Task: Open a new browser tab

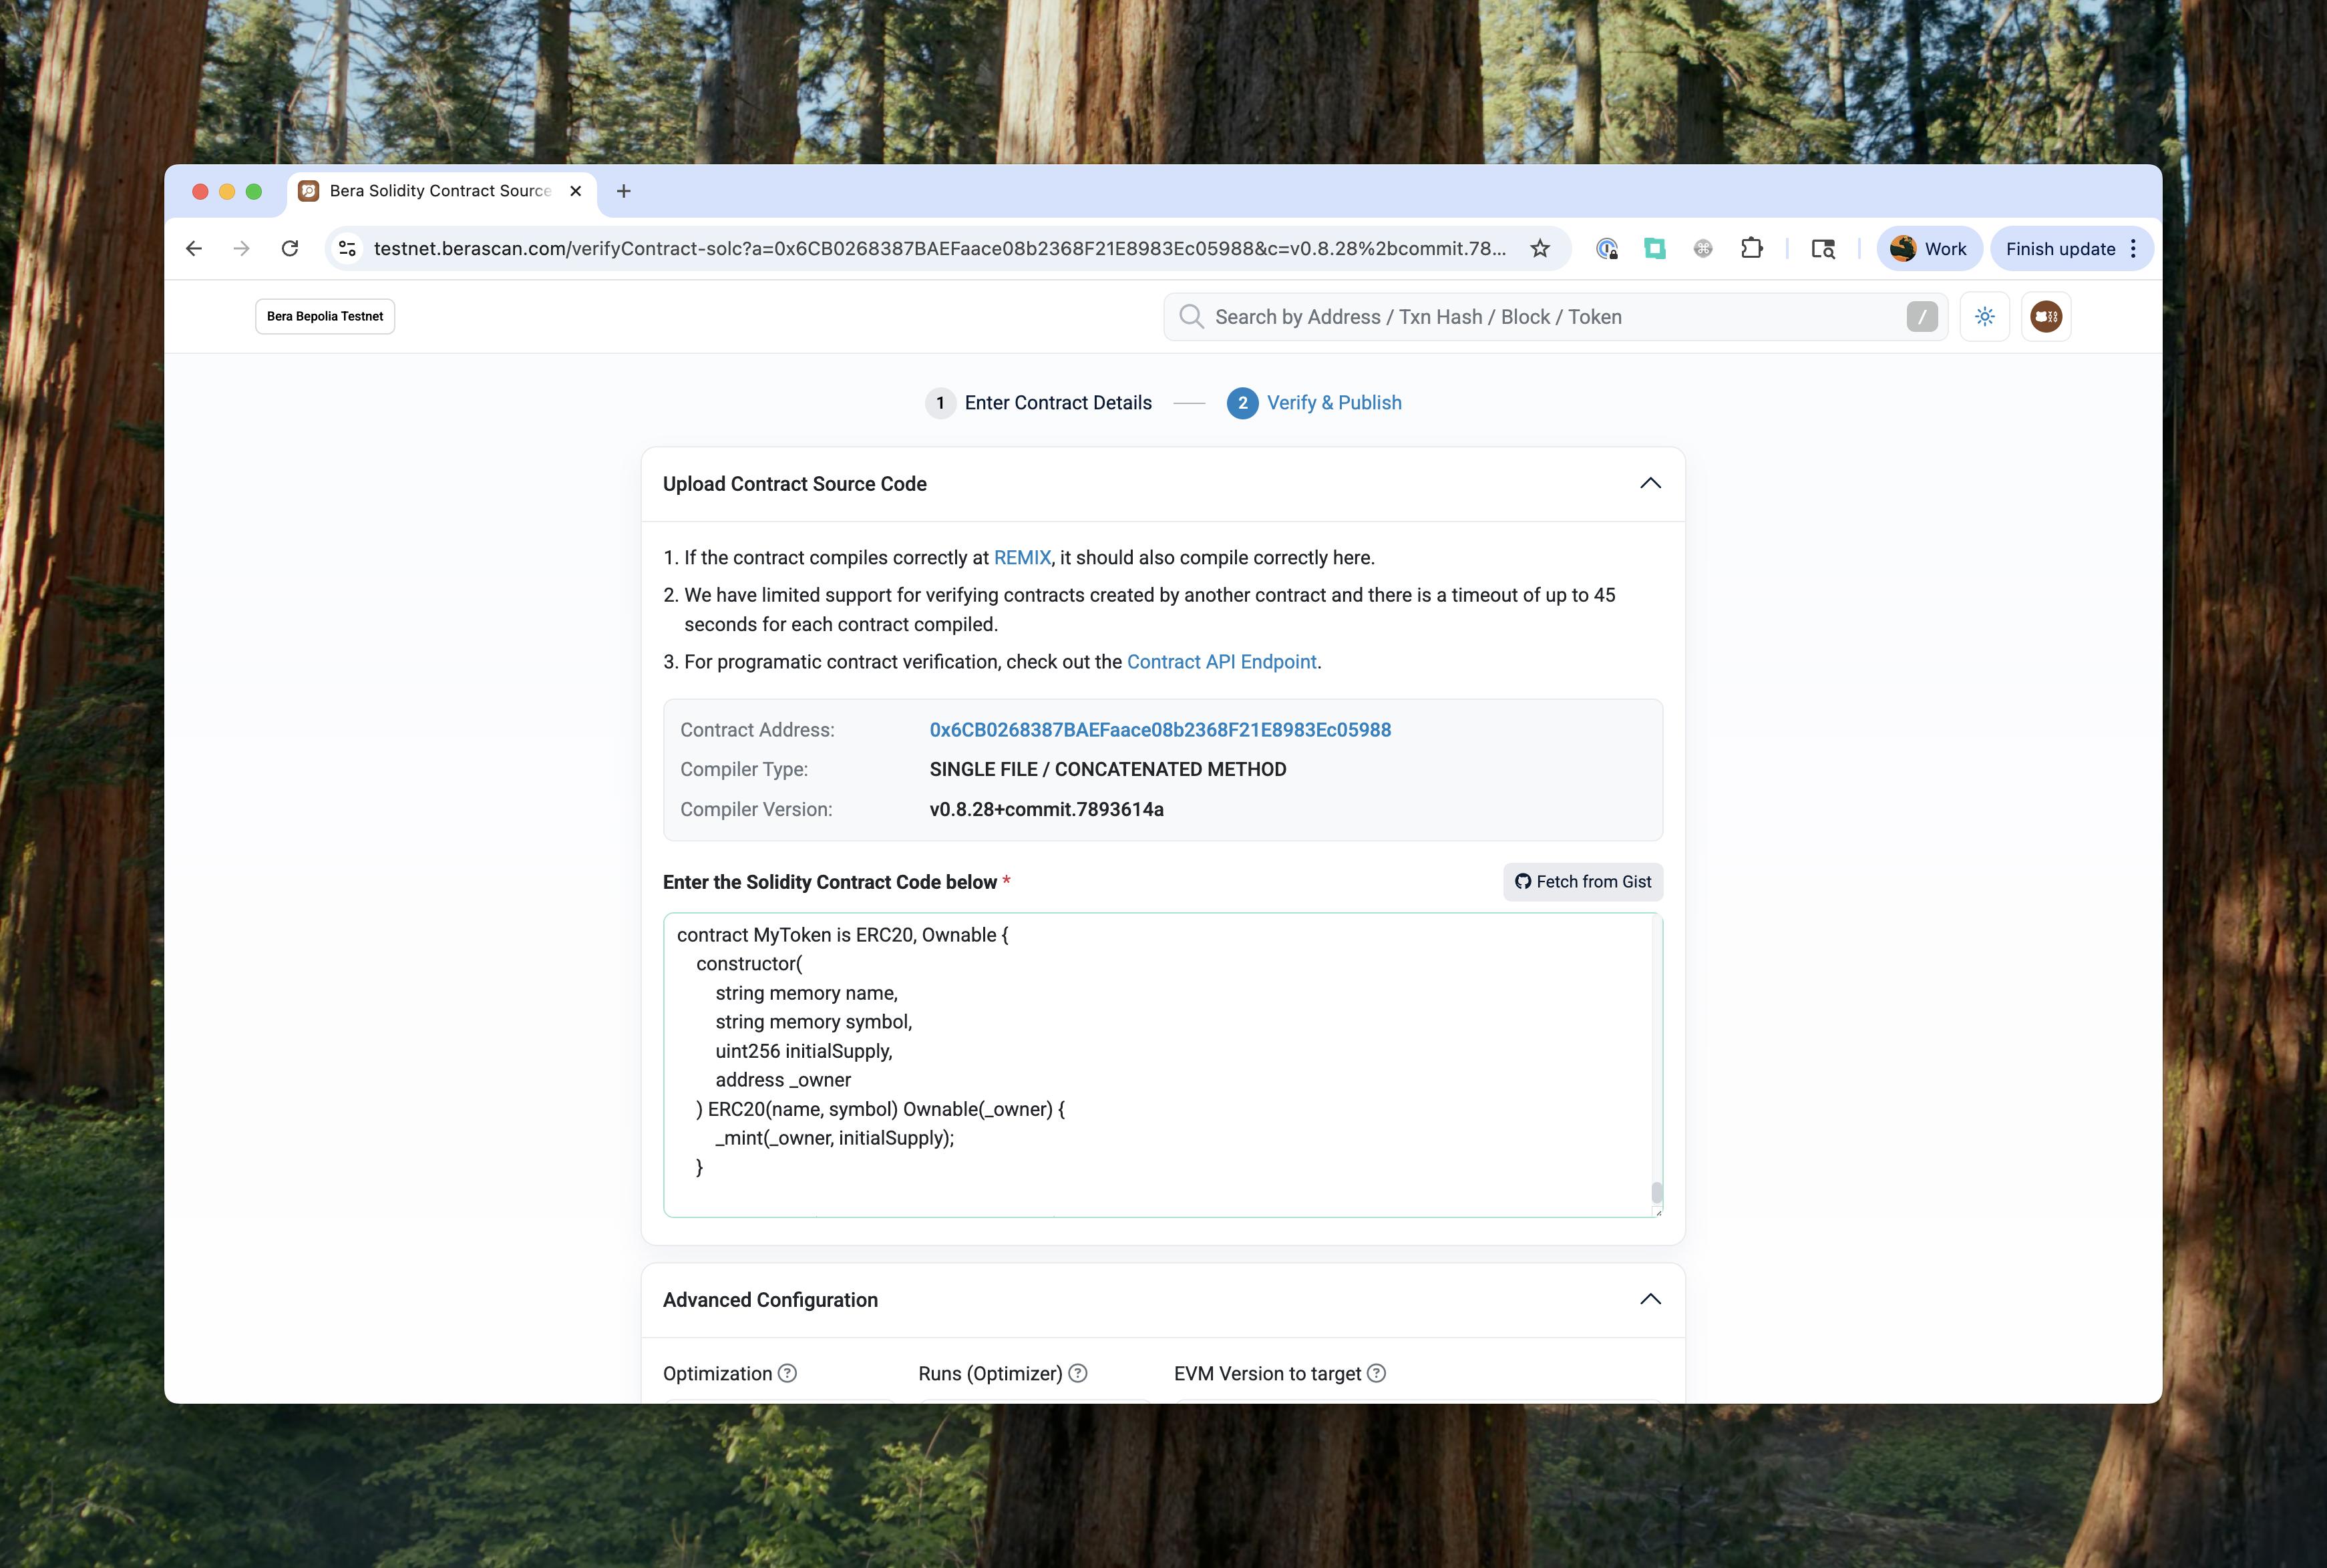Action: (x=623, y=191)
